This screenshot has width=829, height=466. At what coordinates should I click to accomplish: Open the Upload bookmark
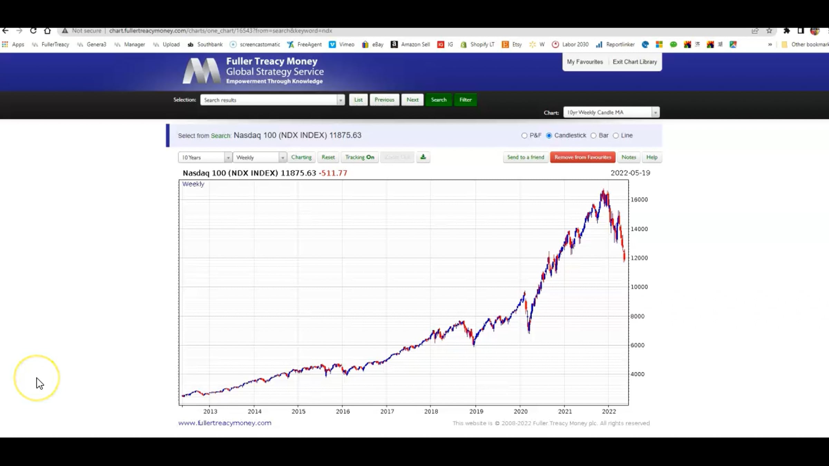166,45
